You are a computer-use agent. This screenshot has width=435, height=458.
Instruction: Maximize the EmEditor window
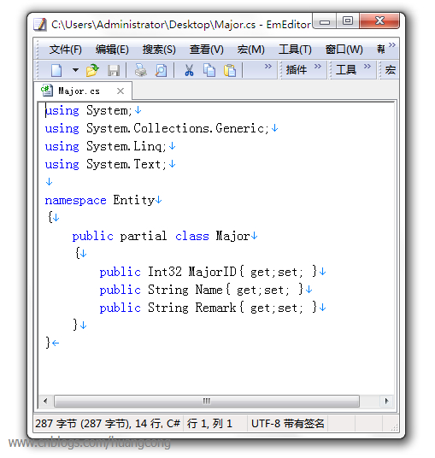click(x=348, y=21)
